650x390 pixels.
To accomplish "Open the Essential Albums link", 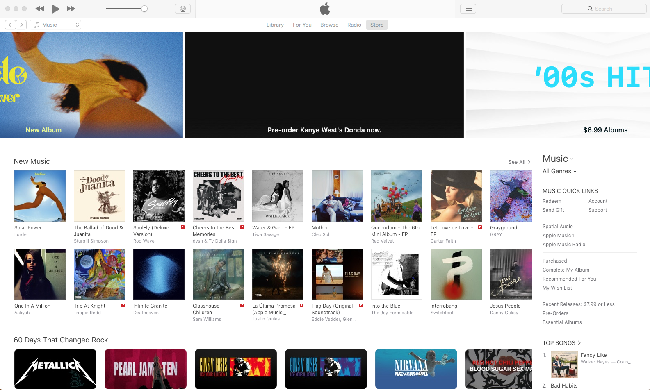I will (562, 322).
